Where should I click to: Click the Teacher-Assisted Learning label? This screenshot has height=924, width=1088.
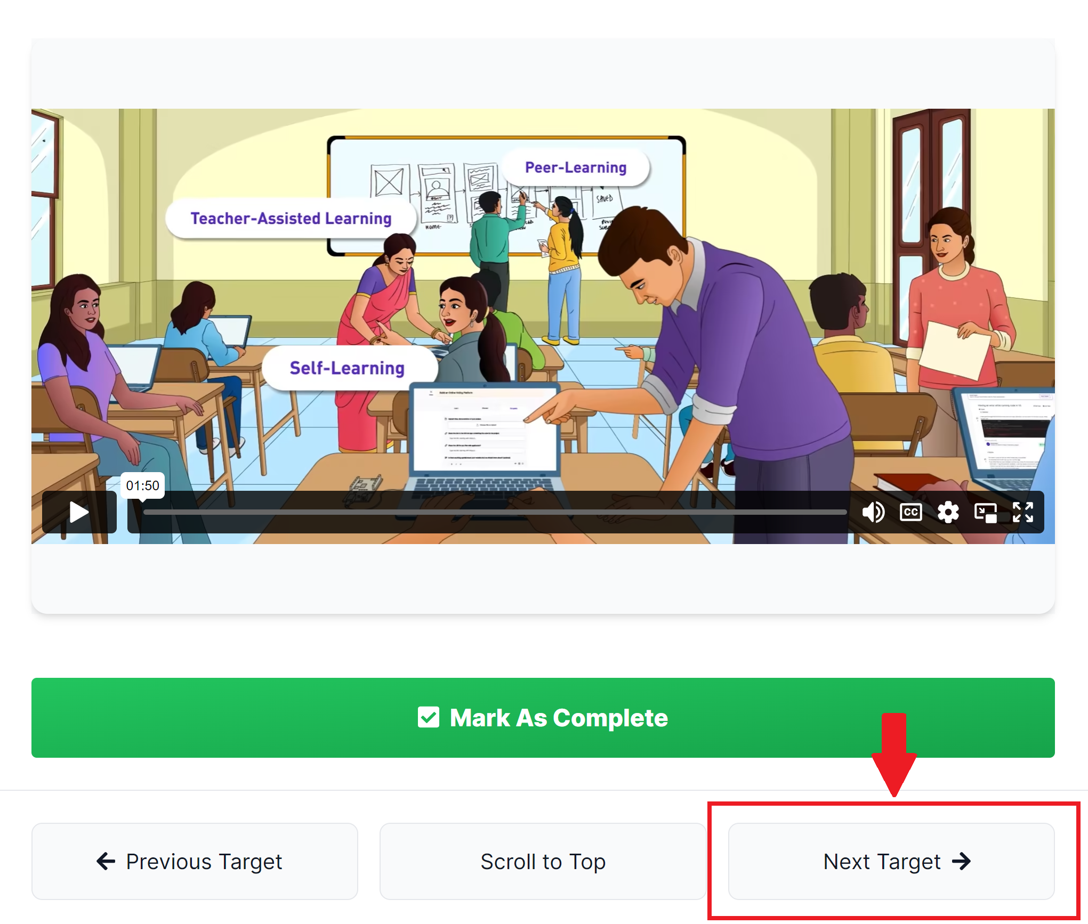(x=291, y=218)
